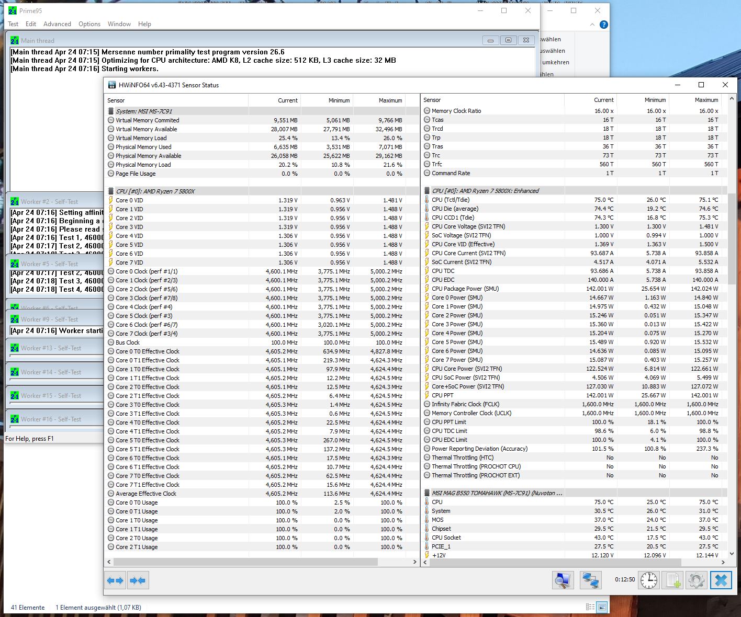Viewport: 741px width, 617px height.
Task: Select the Average Effective Clock row
Action: point(262,494)
